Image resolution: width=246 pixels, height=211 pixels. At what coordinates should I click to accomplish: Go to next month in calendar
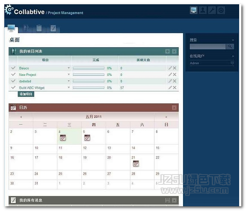point(166,117)
